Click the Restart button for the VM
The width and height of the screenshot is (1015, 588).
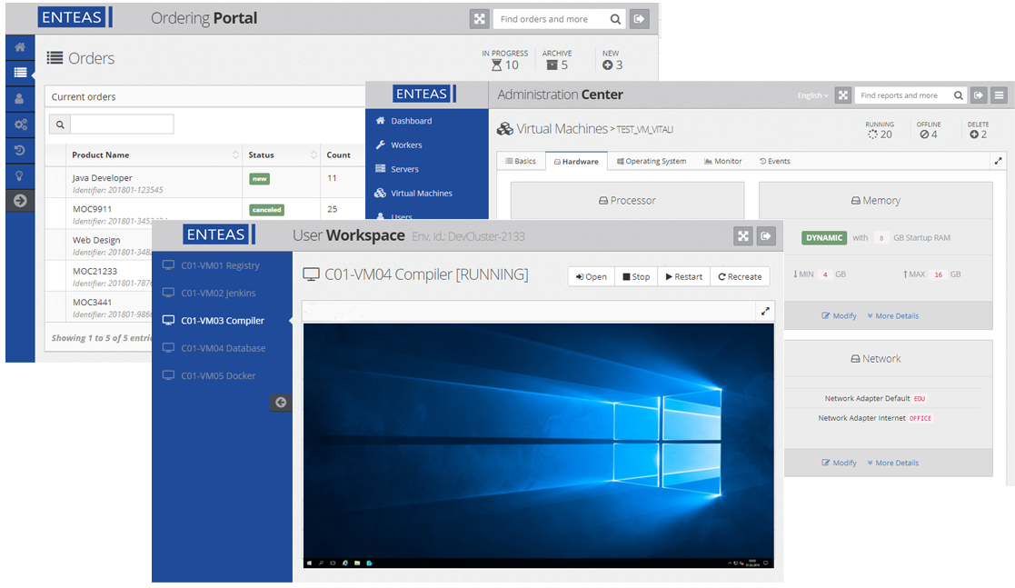coord(684,277)
